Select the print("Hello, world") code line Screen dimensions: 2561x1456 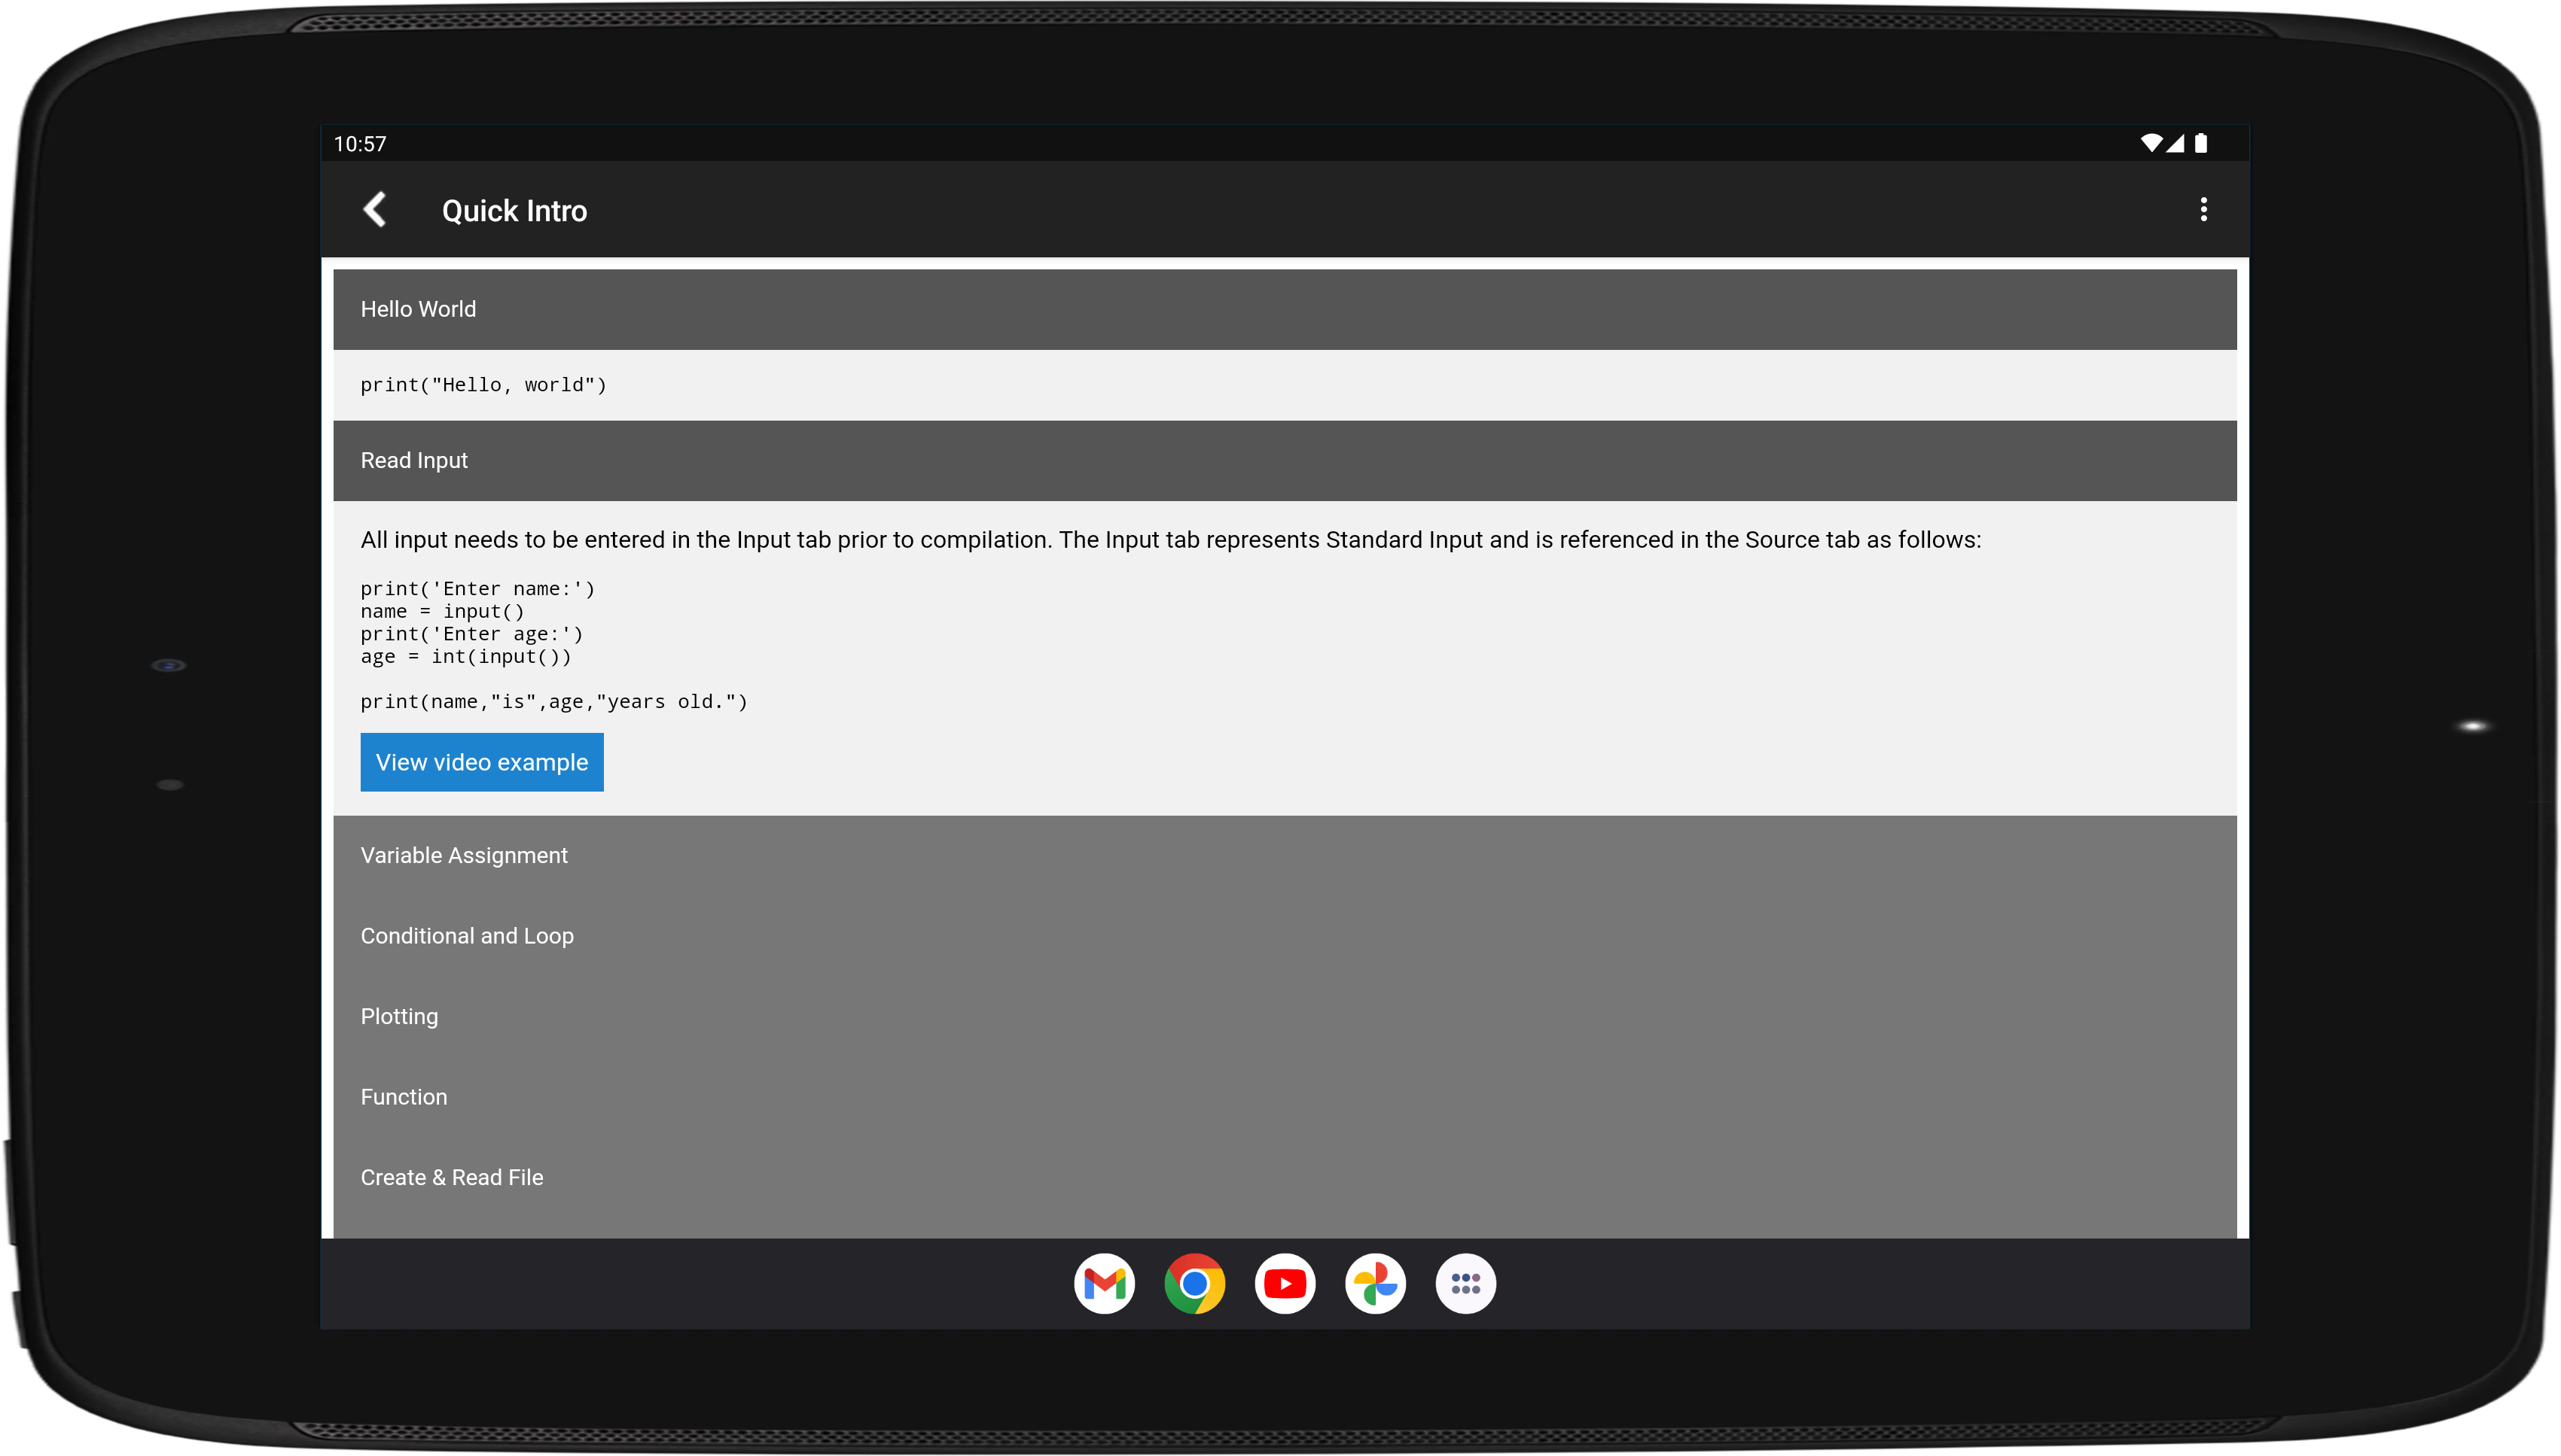tap(483, 385)
